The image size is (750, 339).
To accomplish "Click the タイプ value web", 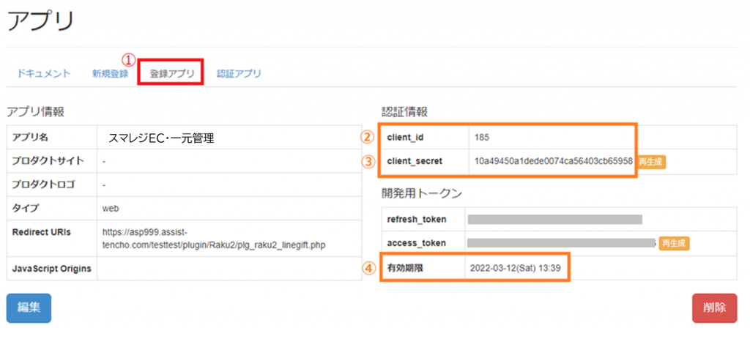I will pyautogui.click(x=111, y=208).
